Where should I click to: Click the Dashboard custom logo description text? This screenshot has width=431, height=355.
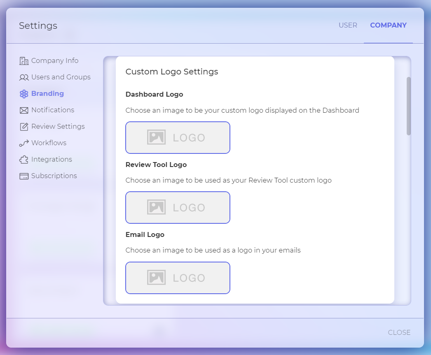click(242, 110)
